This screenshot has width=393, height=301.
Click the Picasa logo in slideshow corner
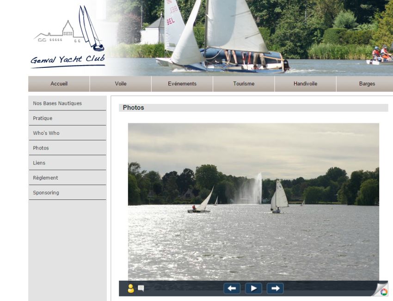(x=383, y=291)
